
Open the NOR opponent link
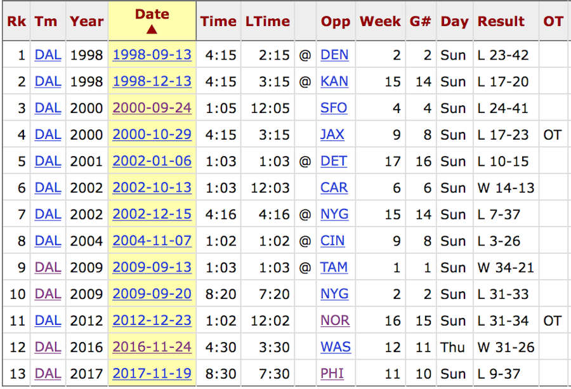click(335, 321)
